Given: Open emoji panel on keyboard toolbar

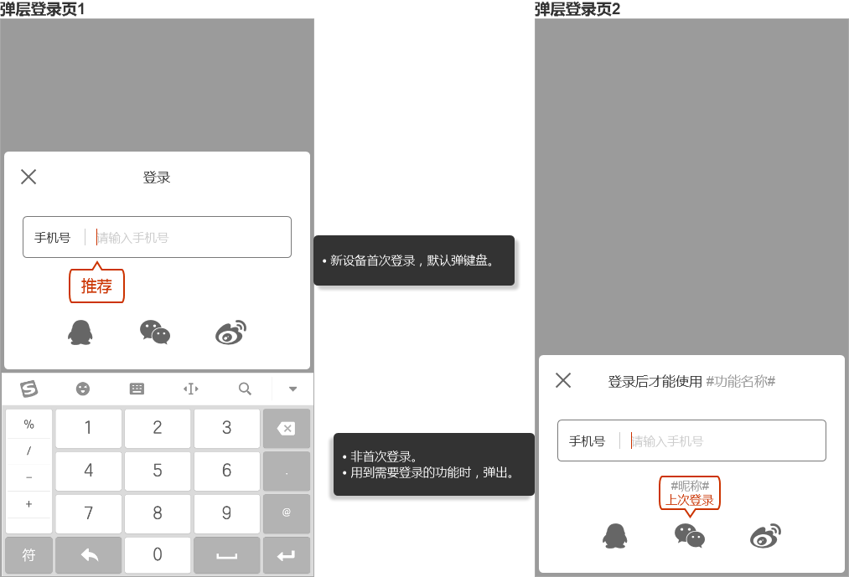Looking at the screenshot, I should 83,389.
